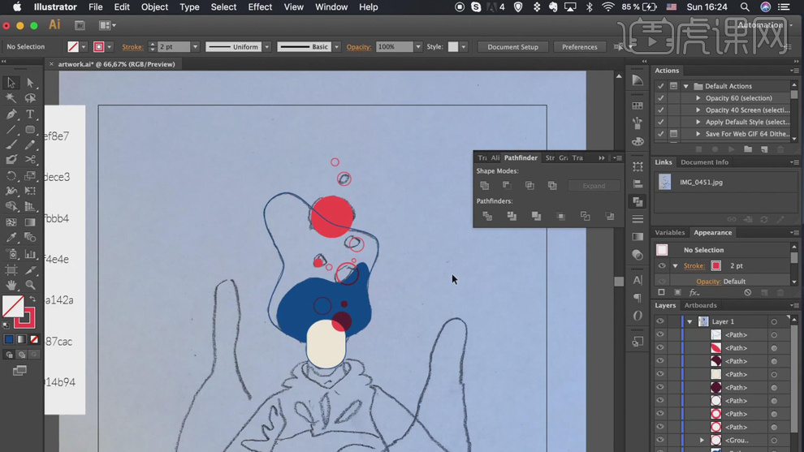Choose the Hand tool
The image size is (804, 452).
point(11,285)
